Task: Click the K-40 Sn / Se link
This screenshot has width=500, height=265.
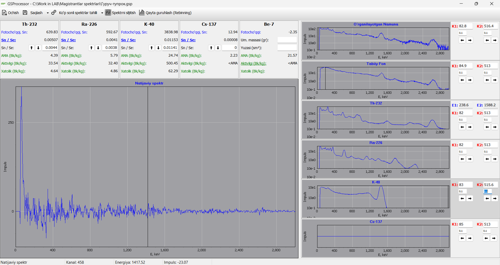Action: pos(128,40)
